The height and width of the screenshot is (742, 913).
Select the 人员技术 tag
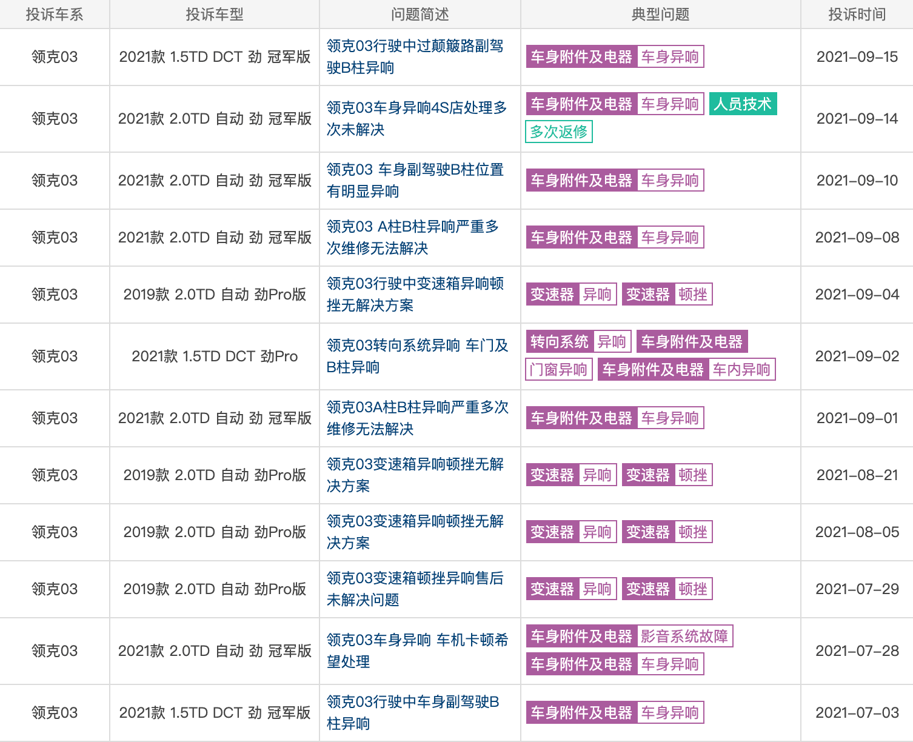[743, 104]
